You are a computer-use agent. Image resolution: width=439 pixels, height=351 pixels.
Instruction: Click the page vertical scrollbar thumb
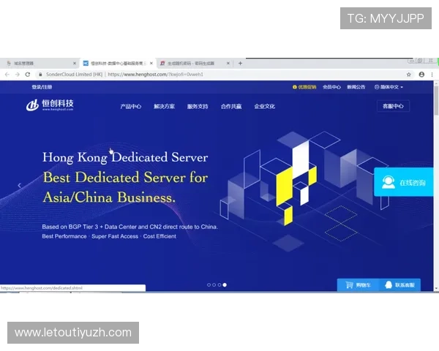point(436,100)
